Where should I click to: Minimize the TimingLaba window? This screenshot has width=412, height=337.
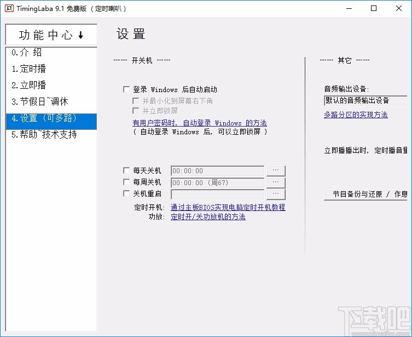pyautogui.click(x=349, y=8)
